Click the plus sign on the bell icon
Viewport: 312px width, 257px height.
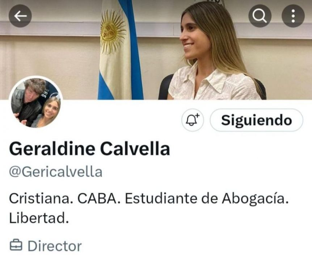(197, 115)
